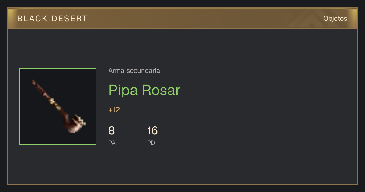Image resolution: width=365 pixels, height=192 pixels.
Task: Click the word DESERT in the header
Action: point(69,19)
